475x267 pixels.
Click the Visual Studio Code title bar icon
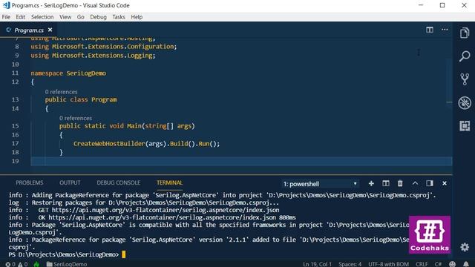[x=6, y=5]
